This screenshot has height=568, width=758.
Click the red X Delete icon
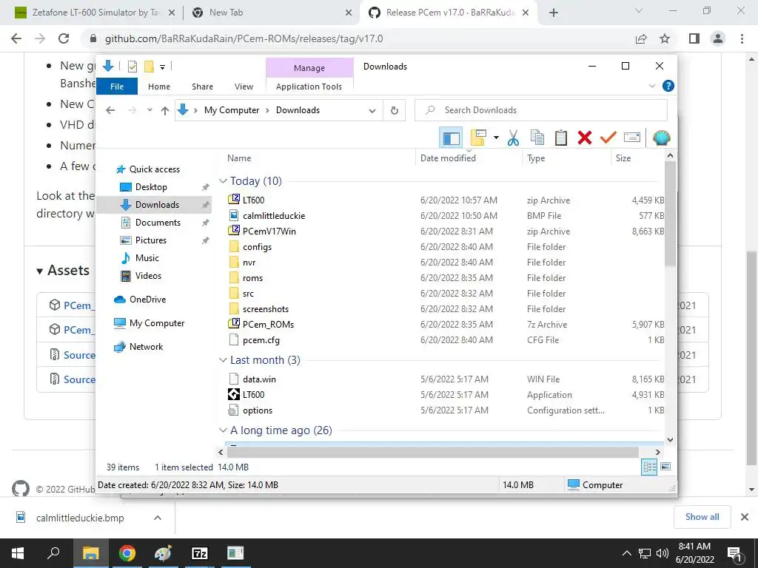click(585, 138)
